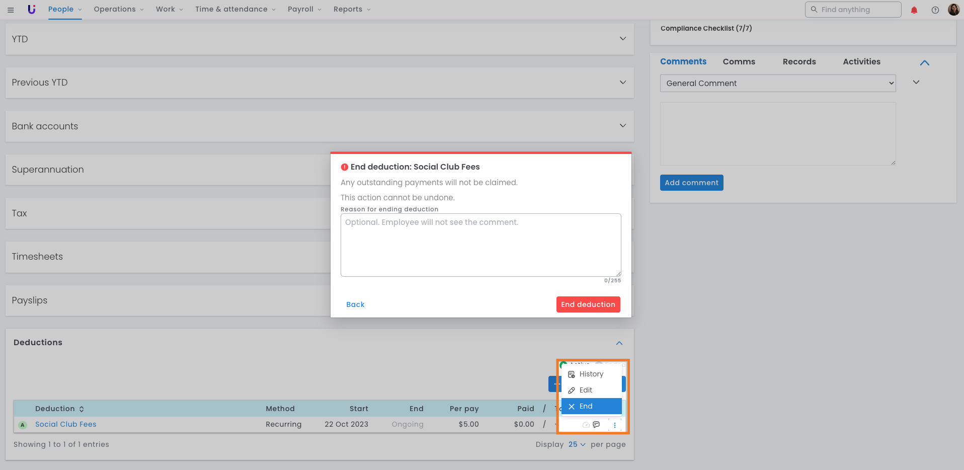Open the General Comment dropdown
Viewport: 964px width, 470px height.
(777, 84)
